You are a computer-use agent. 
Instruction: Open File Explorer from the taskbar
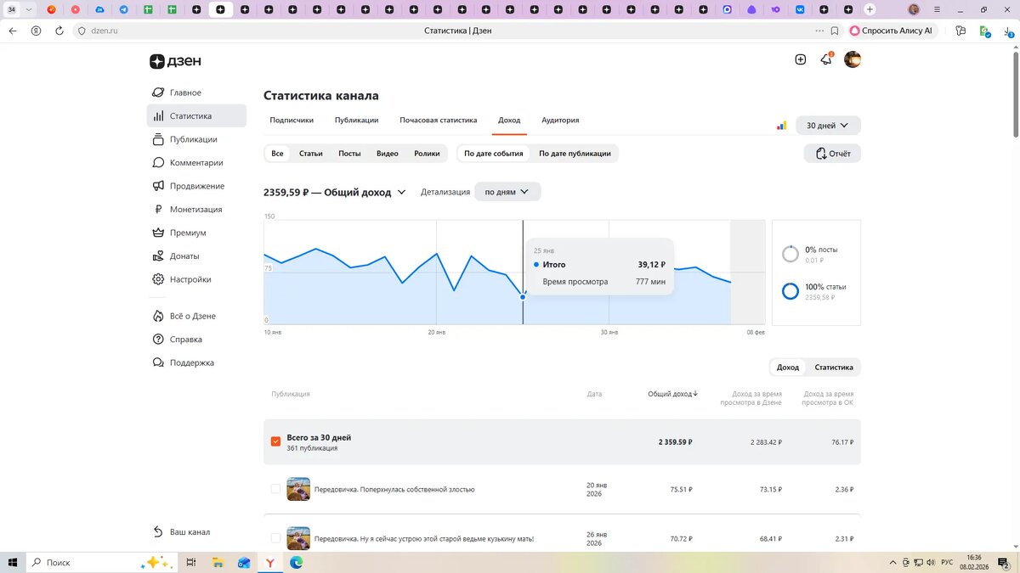(x=218, y=562)
